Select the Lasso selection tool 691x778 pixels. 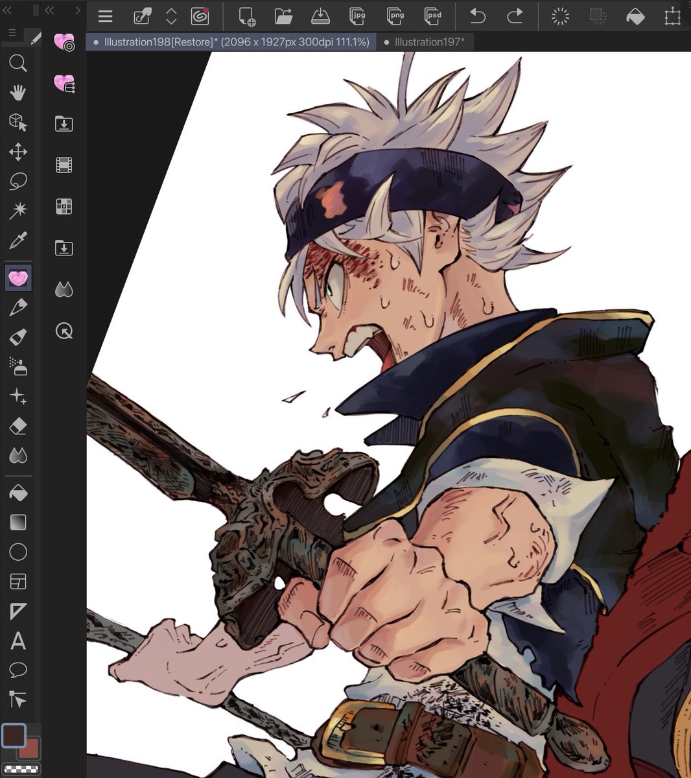pos(18,181)
